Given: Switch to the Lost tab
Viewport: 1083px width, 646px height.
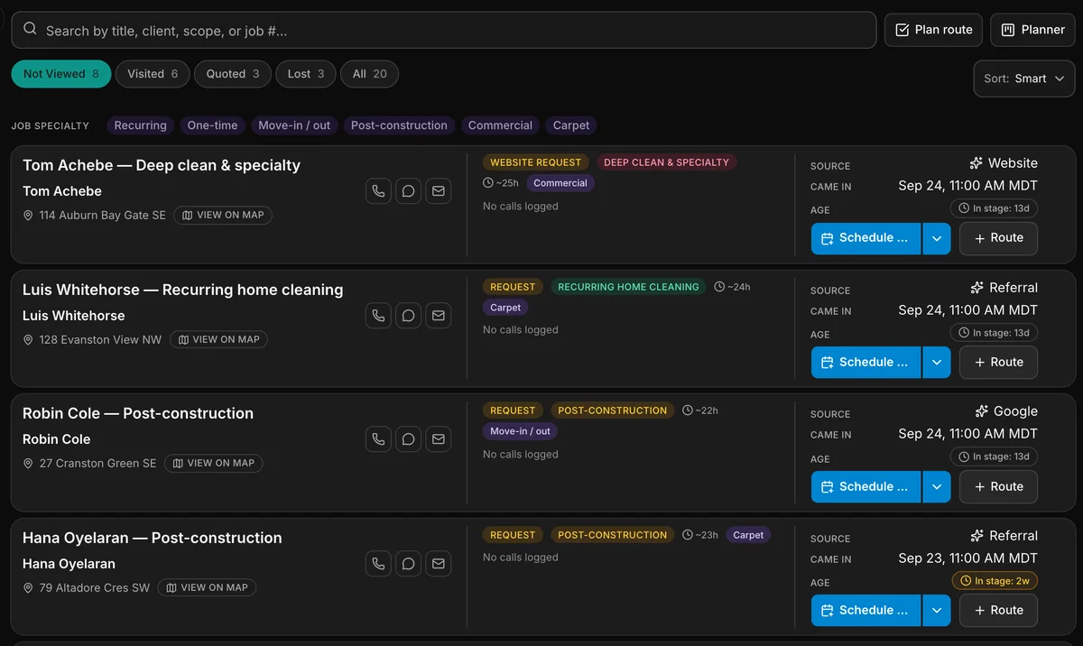Looking at the screenshot, I should 306,74.
